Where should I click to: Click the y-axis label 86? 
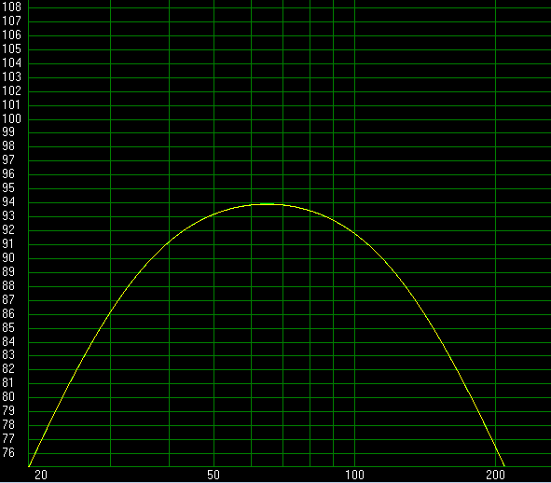(8, 313)
